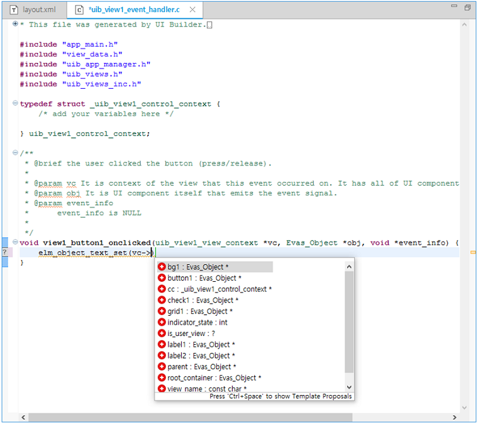Select label2 in the completion popup
478x424 pixels.
coord(201,355)
